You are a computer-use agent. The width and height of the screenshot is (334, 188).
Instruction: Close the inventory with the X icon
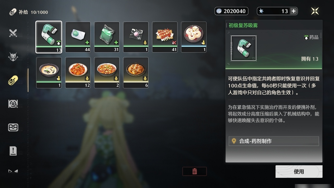point(315,11)
